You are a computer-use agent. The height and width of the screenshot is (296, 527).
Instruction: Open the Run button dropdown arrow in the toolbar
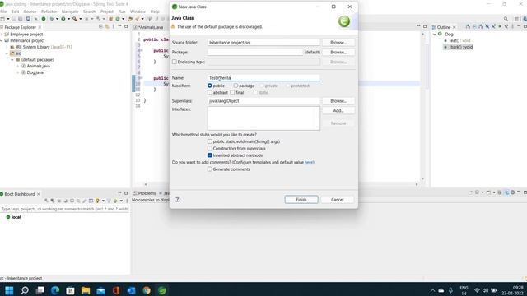tap(68, 19)
